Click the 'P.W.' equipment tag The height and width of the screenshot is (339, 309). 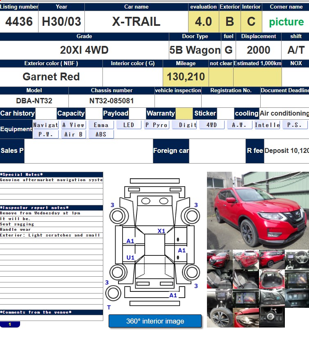[45, 134]
